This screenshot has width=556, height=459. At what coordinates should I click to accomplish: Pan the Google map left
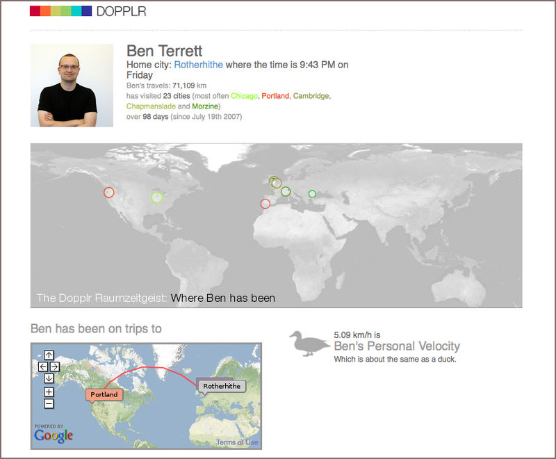(x=42, y=367)
